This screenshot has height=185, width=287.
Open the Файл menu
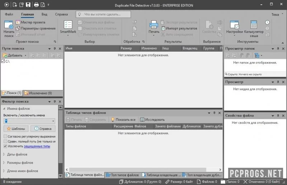[x=9, y=14]
